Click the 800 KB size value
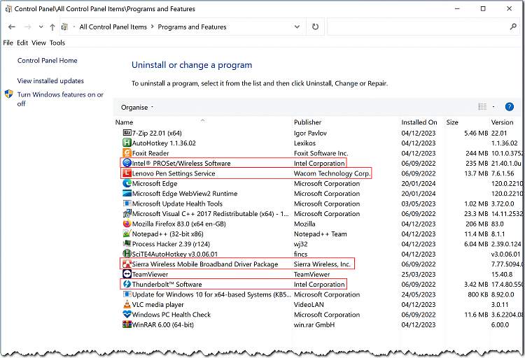Viewport: 525px width, 358px height. [x=477, y=294]
